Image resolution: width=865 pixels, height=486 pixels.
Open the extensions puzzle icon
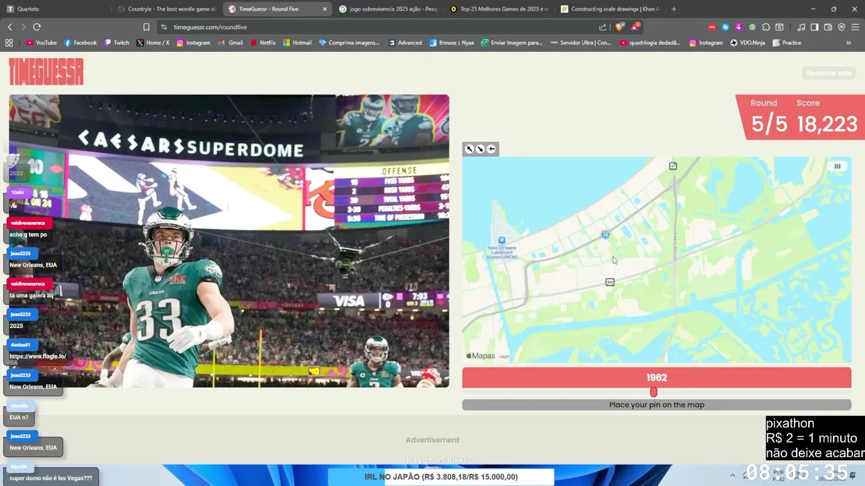(766, 27)
